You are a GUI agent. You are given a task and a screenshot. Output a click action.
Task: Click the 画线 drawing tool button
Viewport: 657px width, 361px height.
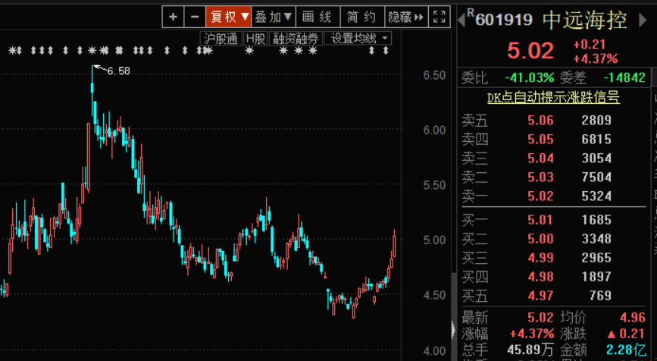[317, 17]
